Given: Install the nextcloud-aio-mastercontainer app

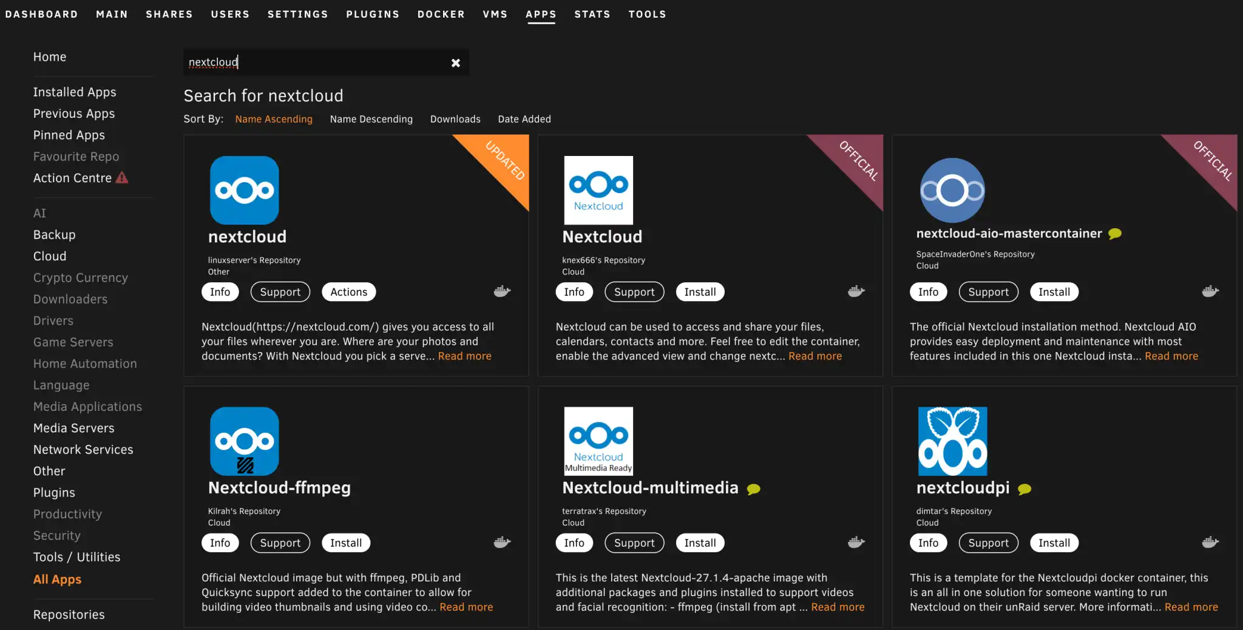Looking at the screenshot, I should pos(1054,292).
